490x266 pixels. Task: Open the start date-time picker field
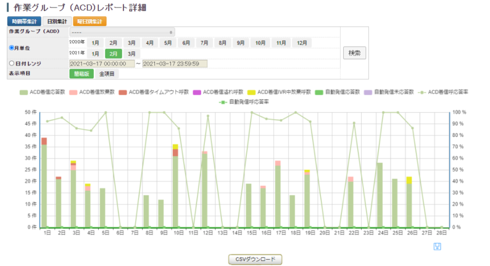click(101, 64)
